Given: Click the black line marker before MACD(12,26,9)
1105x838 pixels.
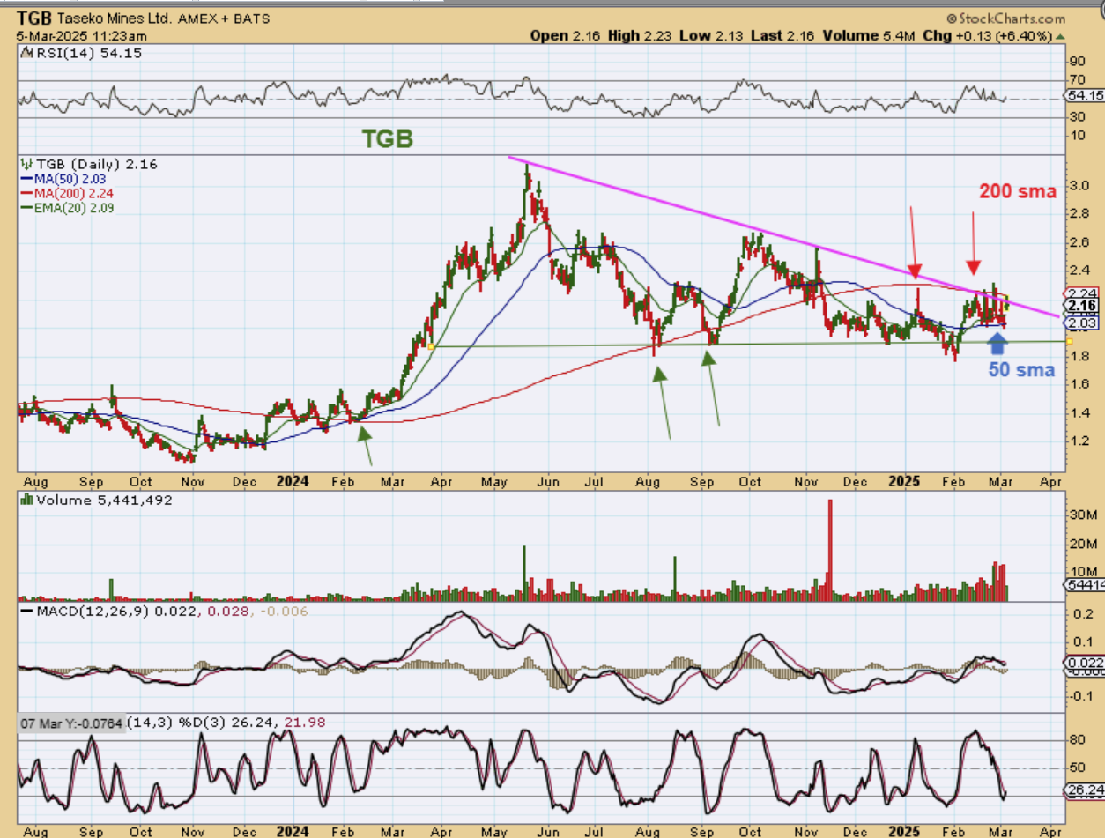Looking at the screenshot, I should click(x=25, y=611).
